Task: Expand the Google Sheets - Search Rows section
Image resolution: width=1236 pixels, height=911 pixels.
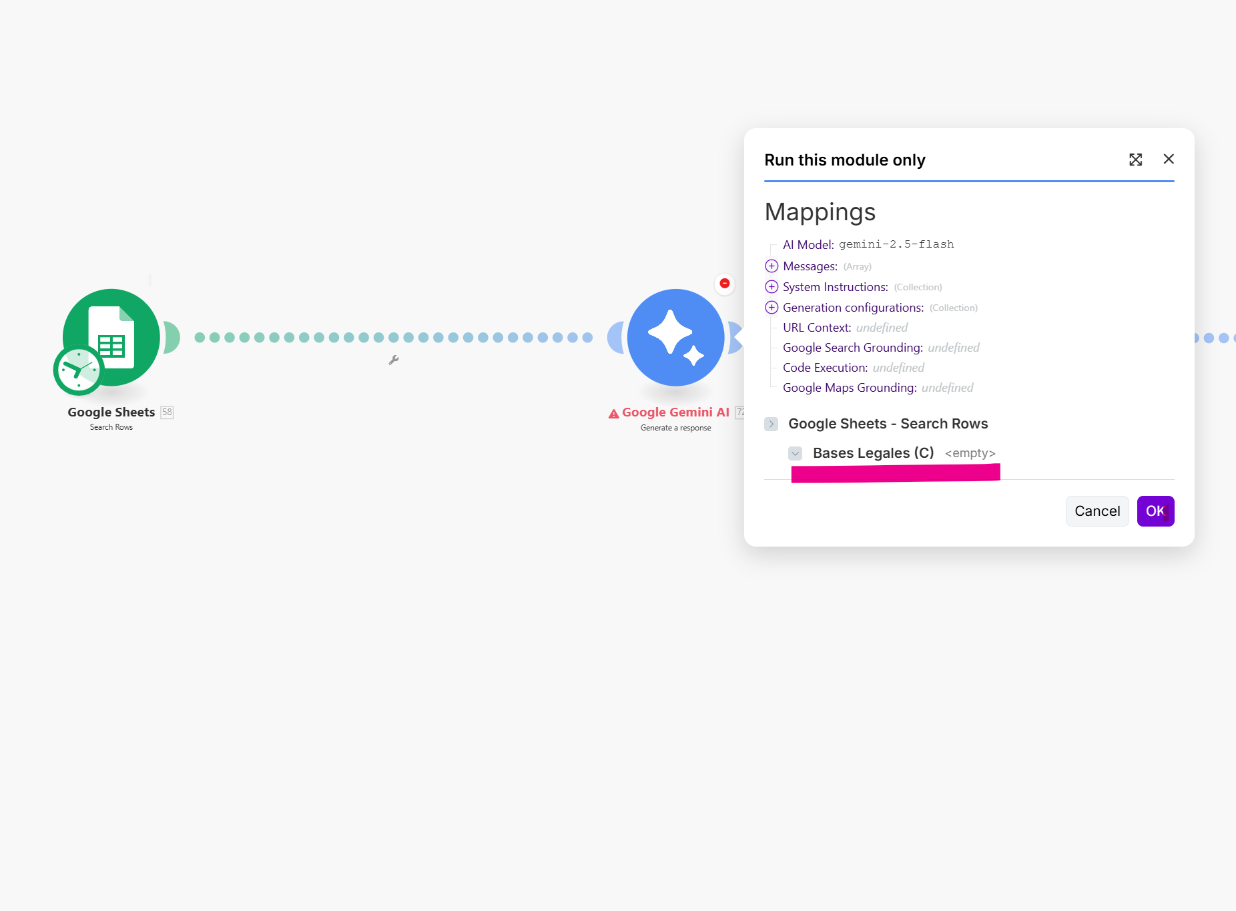Action: coord(771,424)
